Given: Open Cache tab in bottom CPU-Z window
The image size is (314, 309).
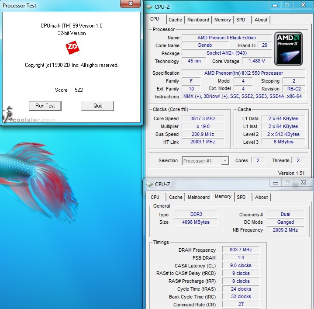Looking at the screenshot, I should pyautogui.click(x=176, y=197).
